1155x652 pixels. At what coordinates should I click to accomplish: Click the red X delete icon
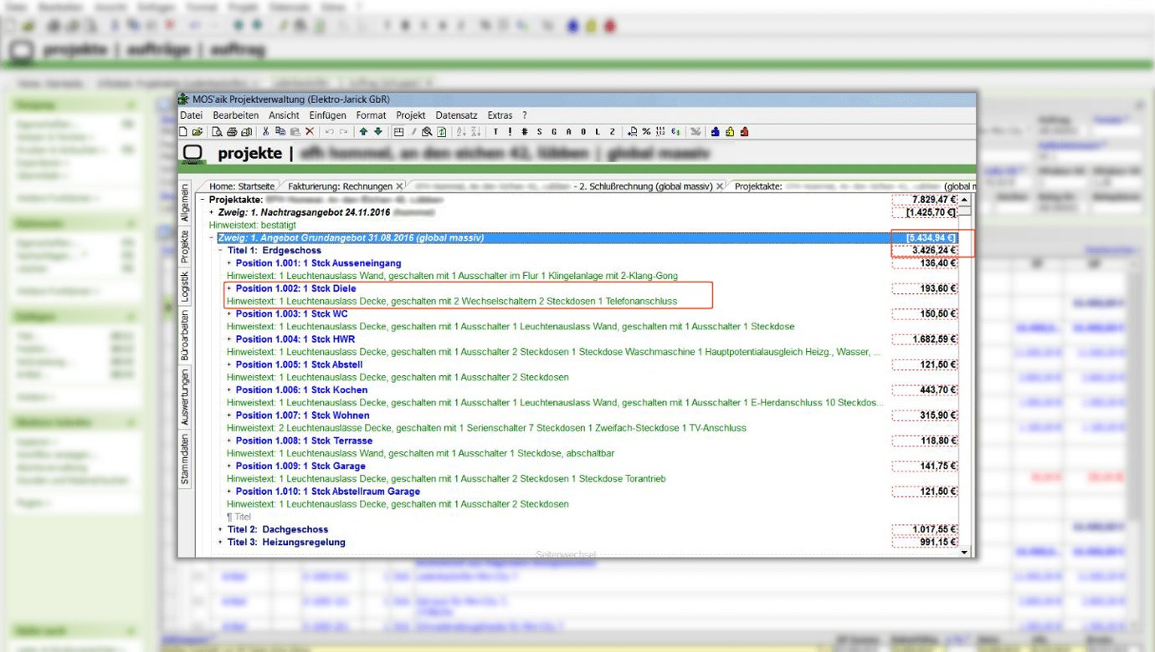pos(310,132)
